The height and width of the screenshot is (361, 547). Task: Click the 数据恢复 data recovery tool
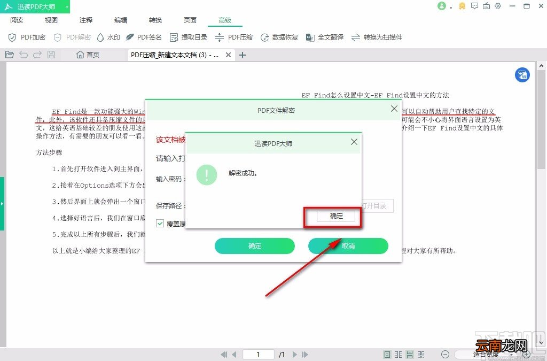point(279,37)
